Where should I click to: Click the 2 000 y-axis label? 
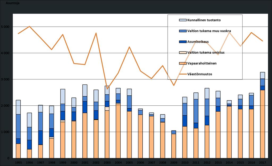5,106
